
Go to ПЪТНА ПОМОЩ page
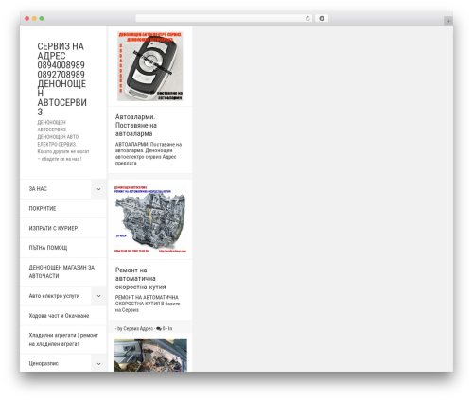pyautogui.click(x=48, y=248)
